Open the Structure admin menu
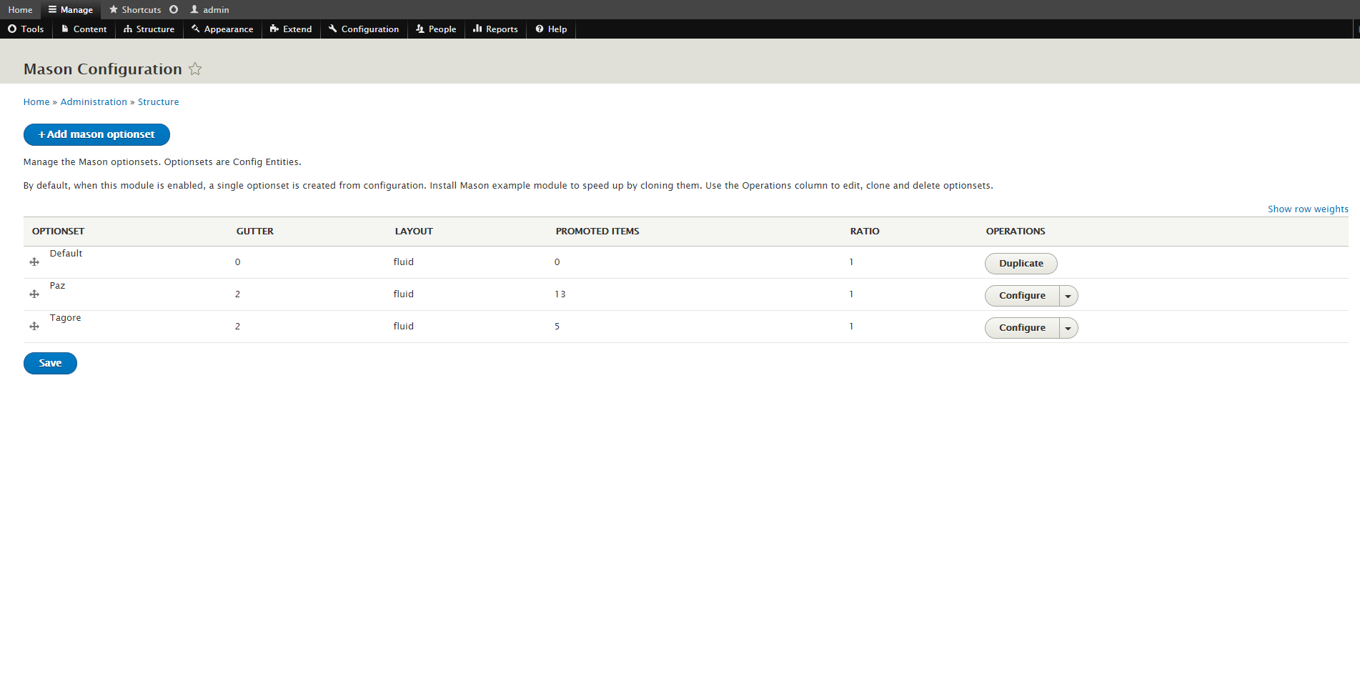Image resolution: width=1360 pixels, height=691 pixels. tap(149, 29)
